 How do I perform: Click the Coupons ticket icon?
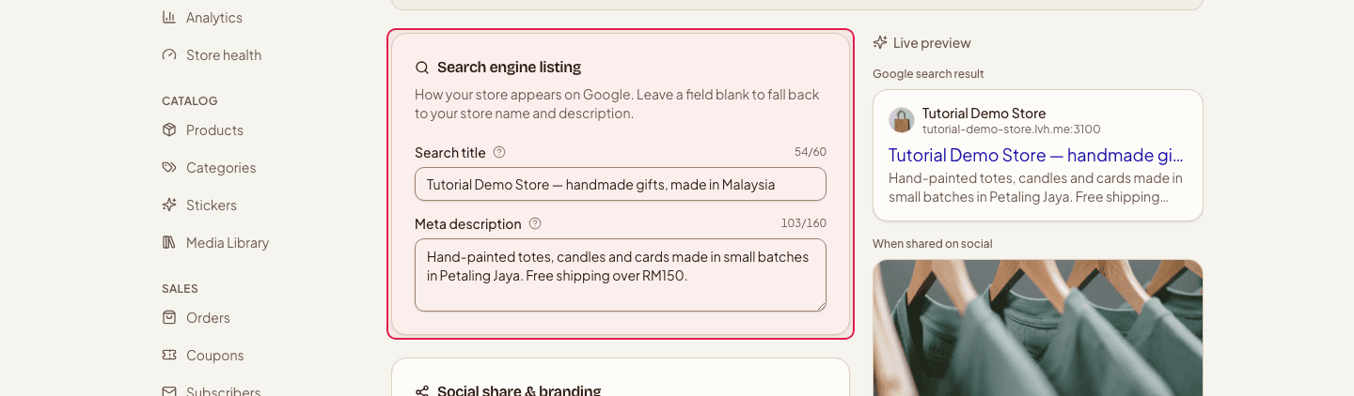point(169,355)
